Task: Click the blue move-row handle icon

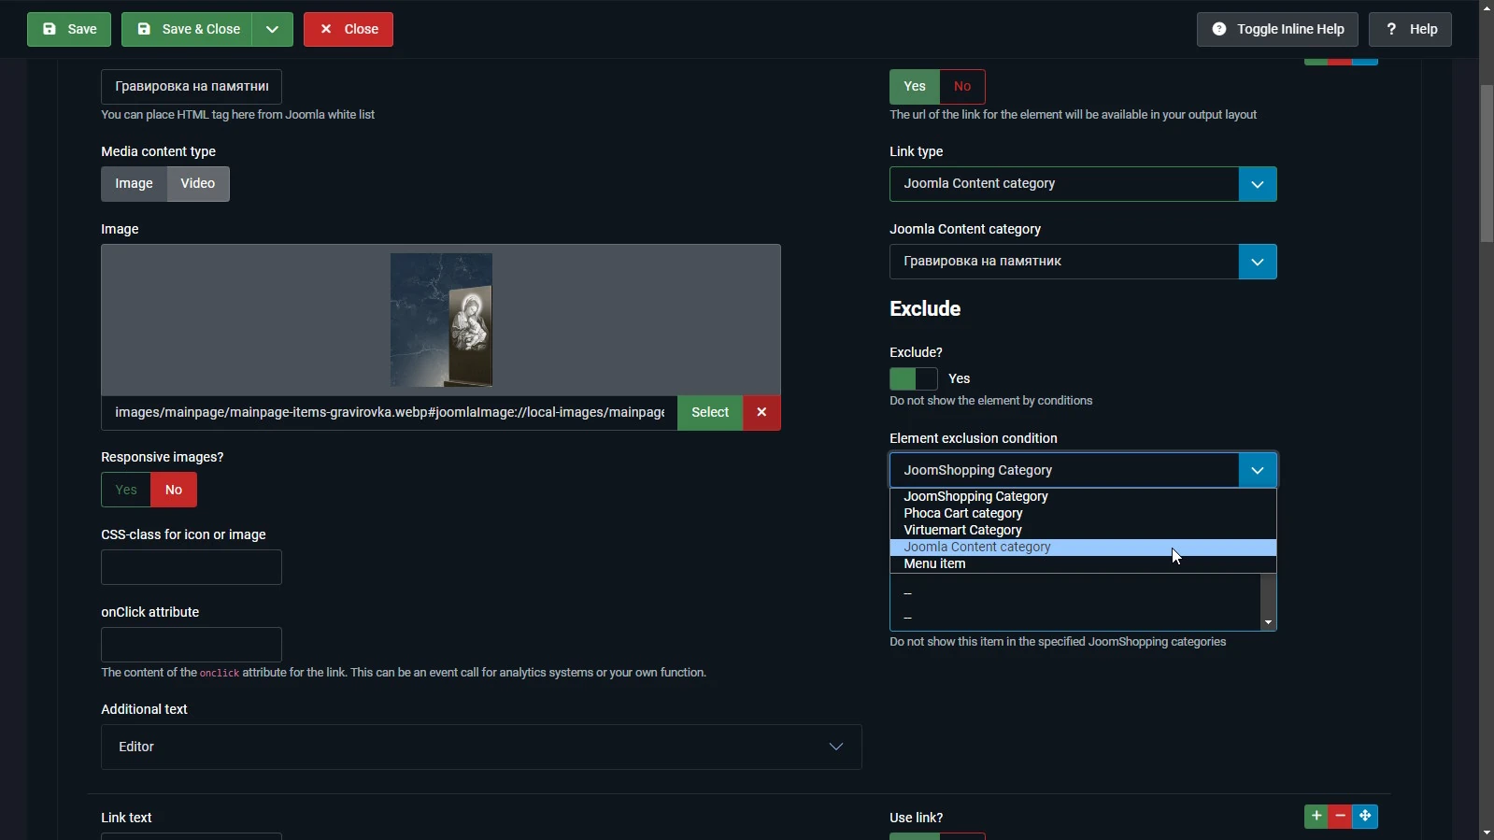Action: tap(1365, 817)
